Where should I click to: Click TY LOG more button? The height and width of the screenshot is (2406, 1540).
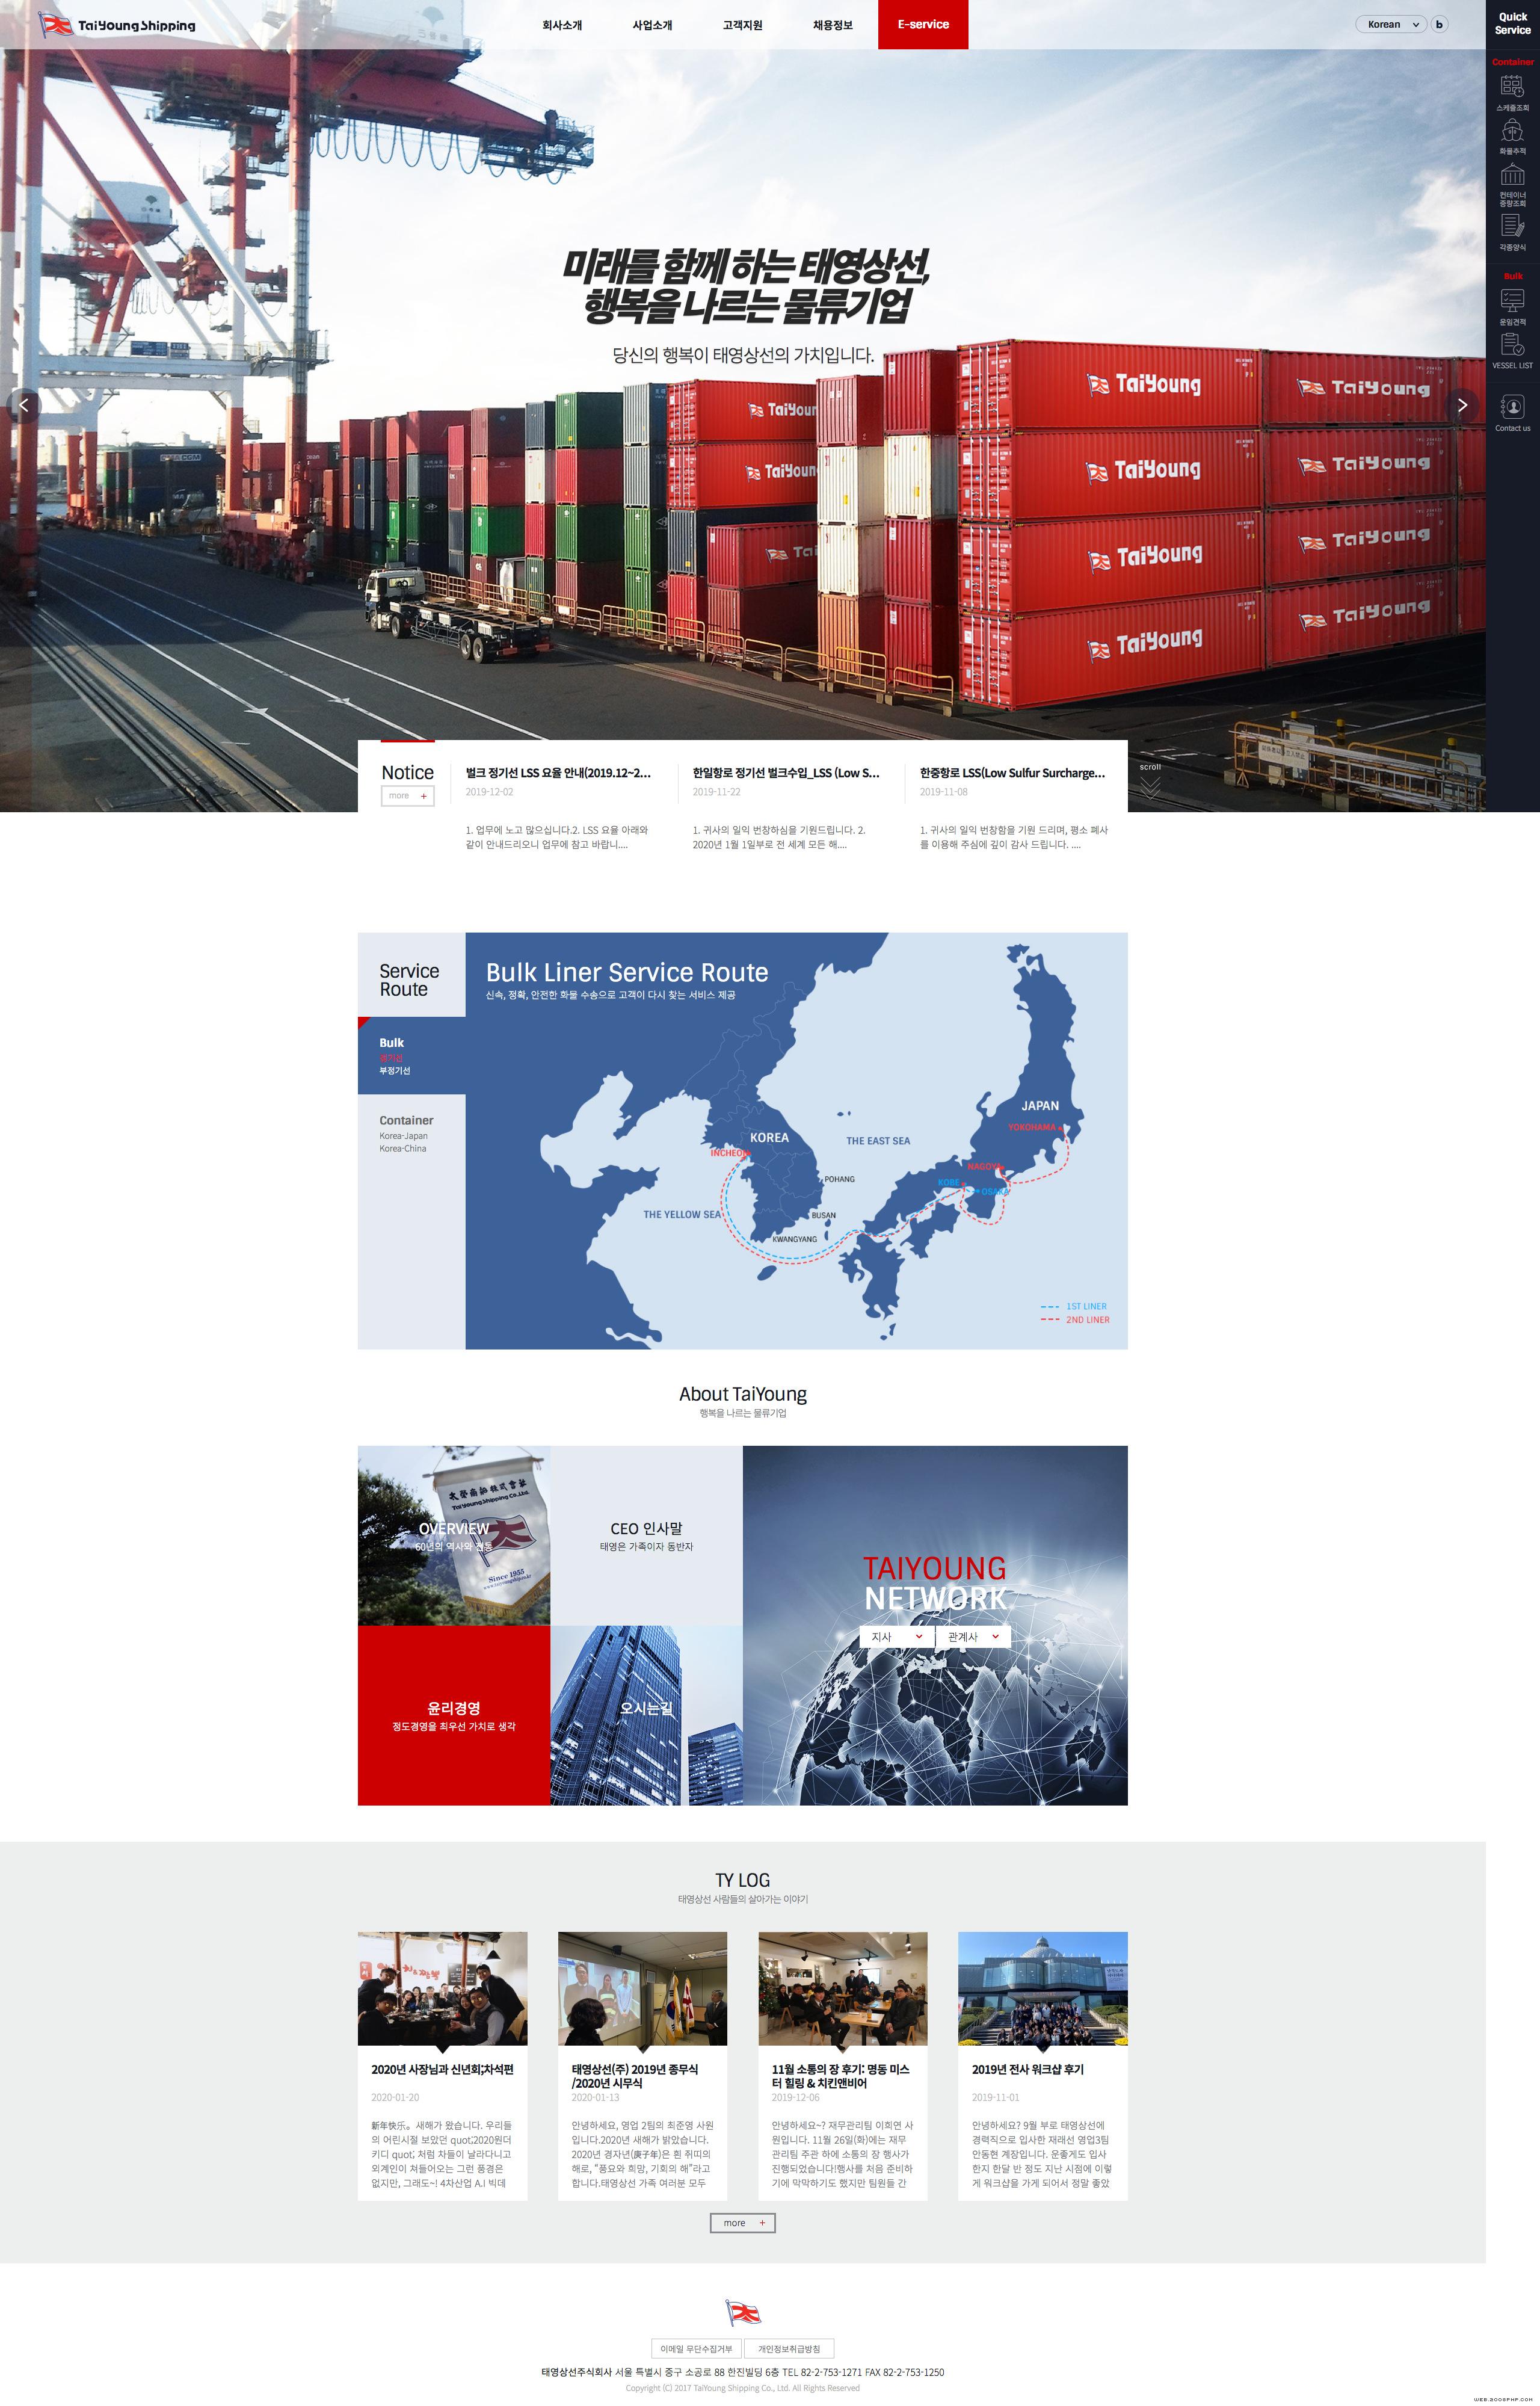coord(742,2222)
